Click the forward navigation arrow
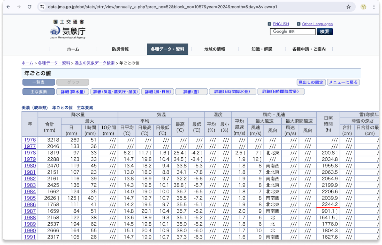 [19, 7]
